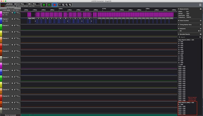Add a new analyzer with plus icon
Image resolution: width=203 pixels, height=116 pixels.
201,28
